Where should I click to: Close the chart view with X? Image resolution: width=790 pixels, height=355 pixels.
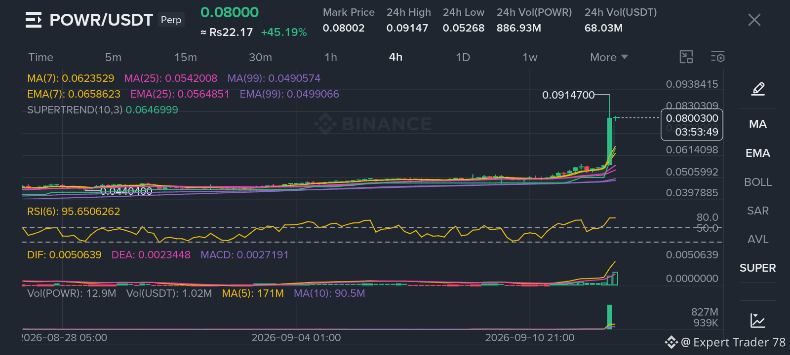pos(754,20)
